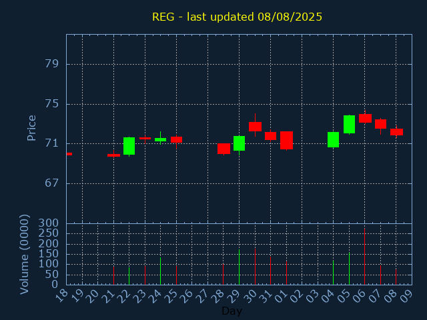Select the large red candlestick for day 01

[286, 141]
